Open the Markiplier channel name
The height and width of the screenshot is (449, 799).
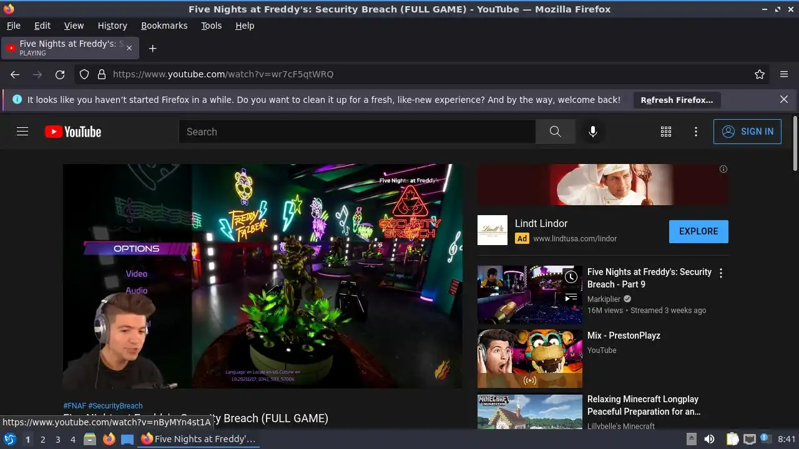(604, 299)
